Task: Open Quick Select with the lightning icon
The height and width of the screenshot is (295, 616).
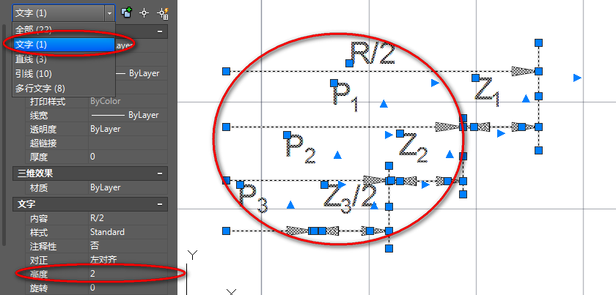Action: 163,13
